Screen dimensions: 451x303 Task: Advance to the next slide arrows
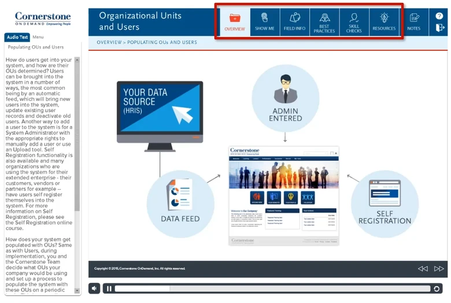[439, 269]
